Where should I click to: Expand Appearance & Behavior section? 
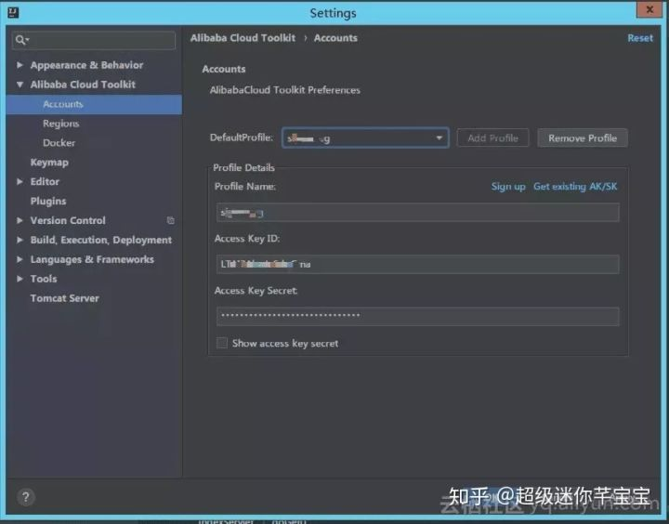20,65
